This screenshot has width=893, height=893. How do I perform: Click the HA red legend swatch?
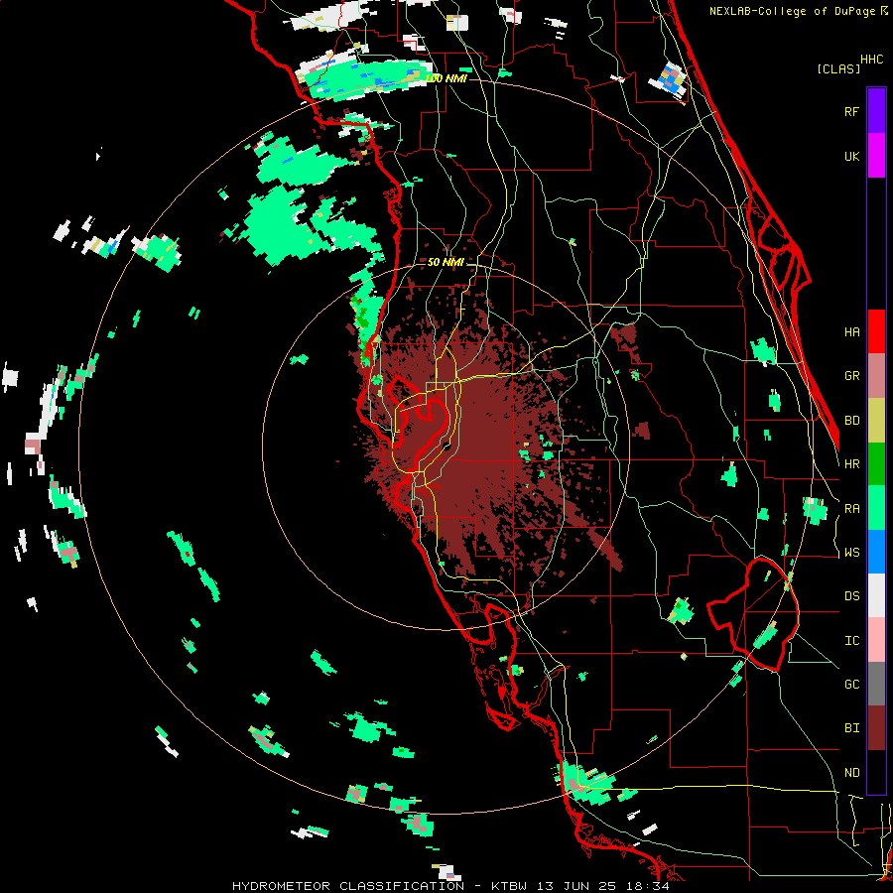[x=876, y=331]
